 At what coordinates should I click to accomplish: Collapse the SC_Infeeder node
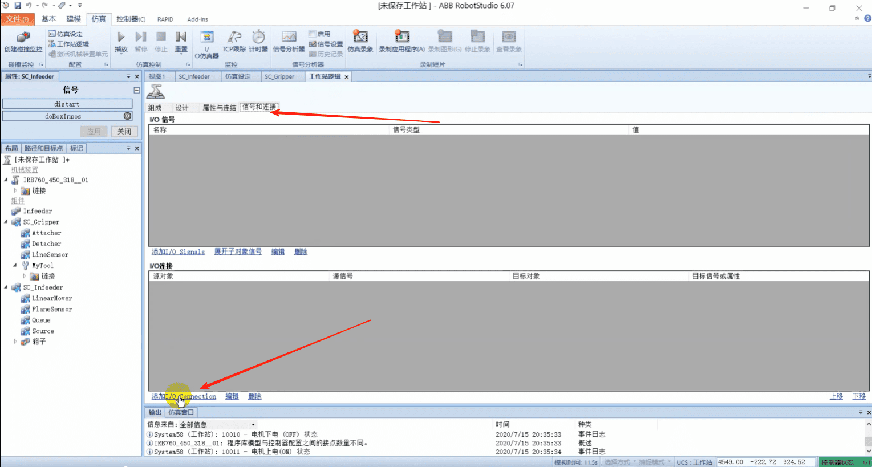6,287
